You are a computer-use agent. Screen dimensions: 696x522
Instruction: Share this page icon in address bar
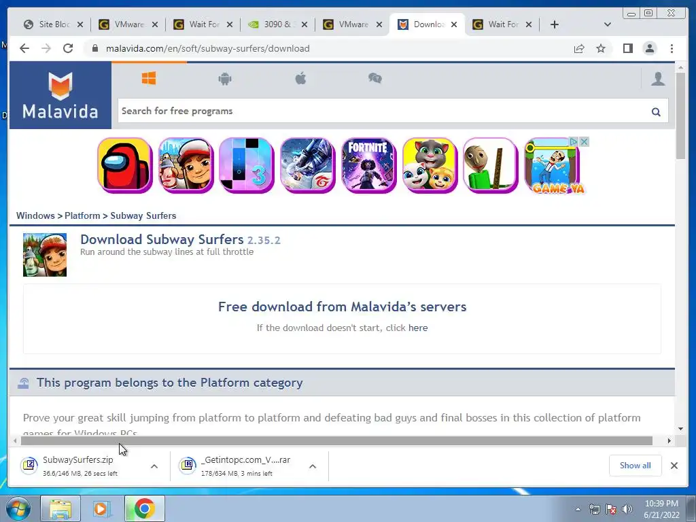579,48
